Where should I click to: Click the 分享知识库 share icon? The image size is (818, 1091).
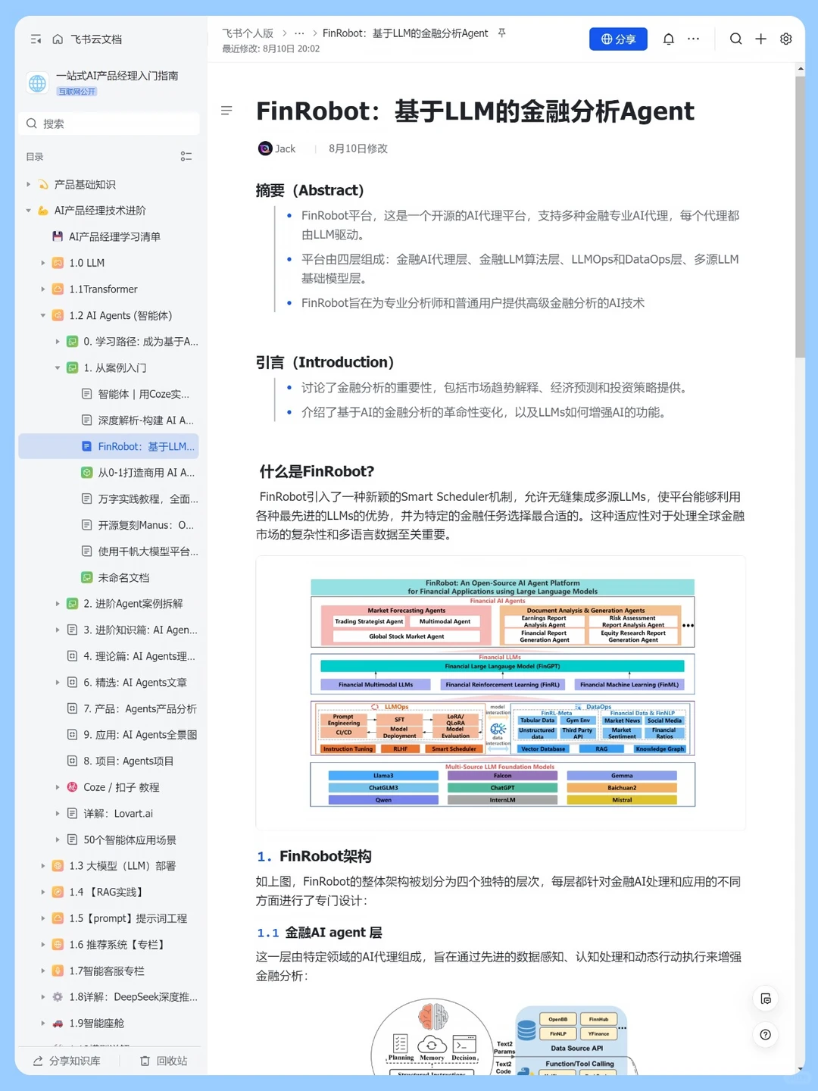click(x=38, y=1061)
